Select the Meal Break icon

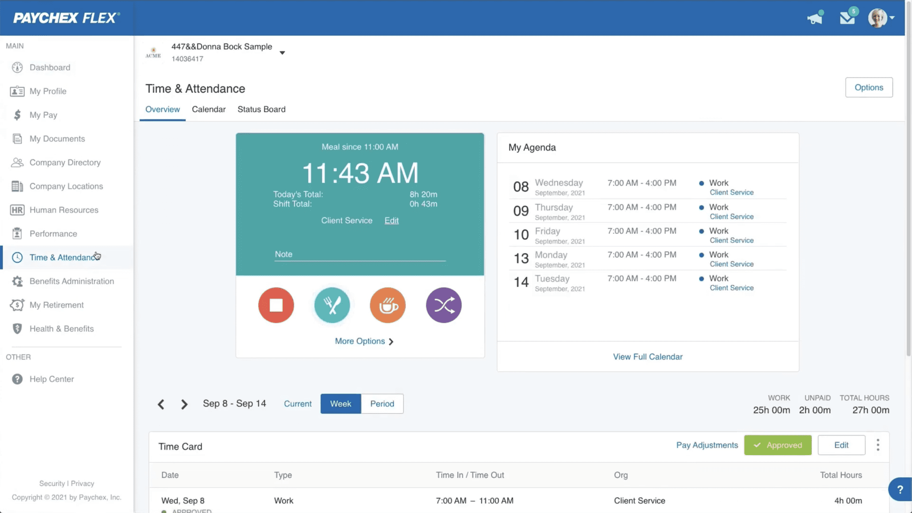(332, 305)
